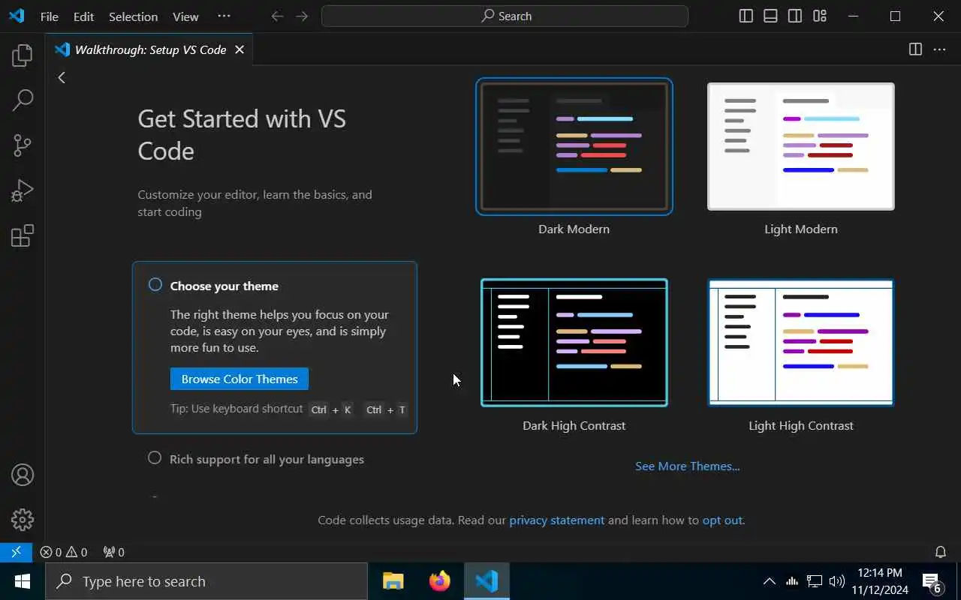Open the Explorer view in activity bar
The image size is (961, 600).
pyautogui.click(x=23, y=55)
